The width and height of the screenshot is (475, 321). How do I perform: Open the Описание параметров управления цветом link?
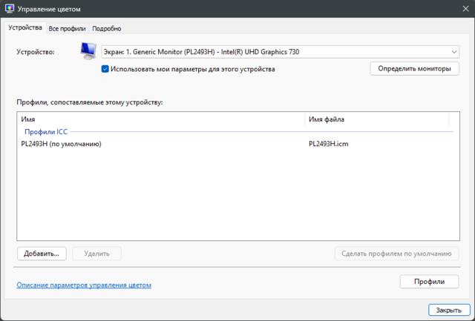84,285
